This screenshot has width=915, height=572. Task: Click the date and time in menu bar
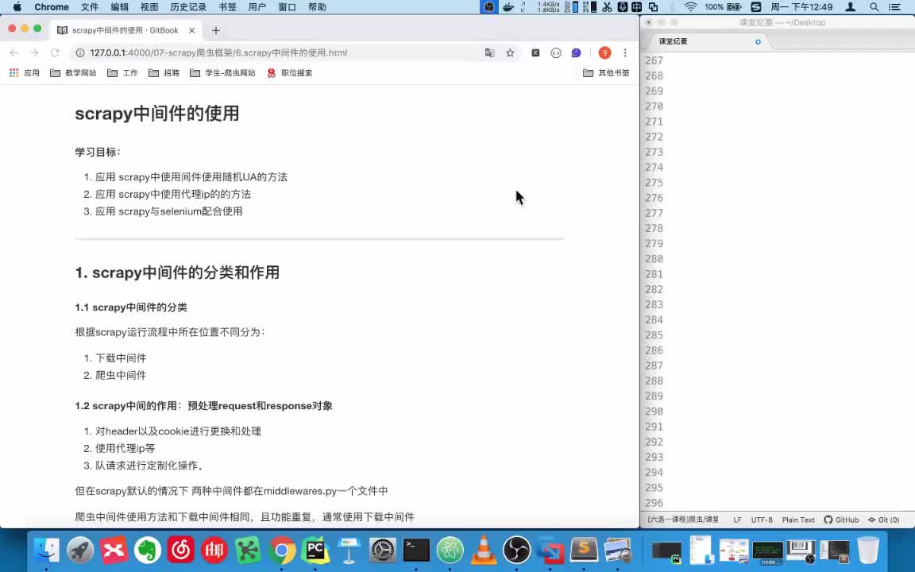[801, 7]
